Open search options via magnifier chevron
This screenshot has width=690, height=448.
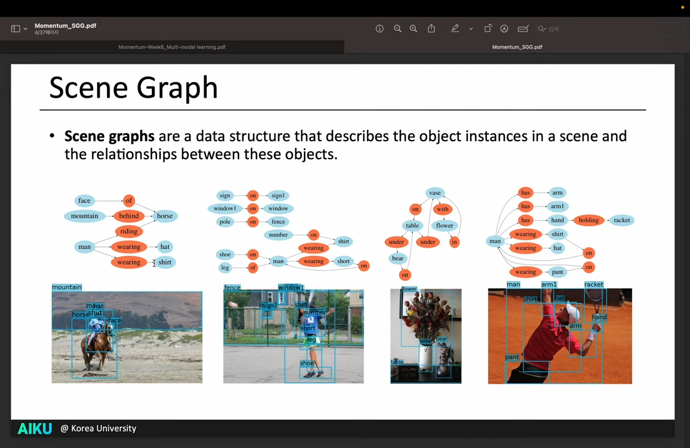[x=542, y=29]
